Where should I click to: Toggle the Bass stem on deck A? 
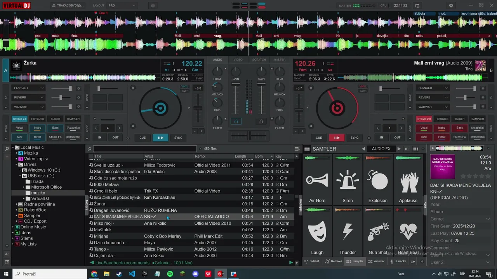pos(55,127)
